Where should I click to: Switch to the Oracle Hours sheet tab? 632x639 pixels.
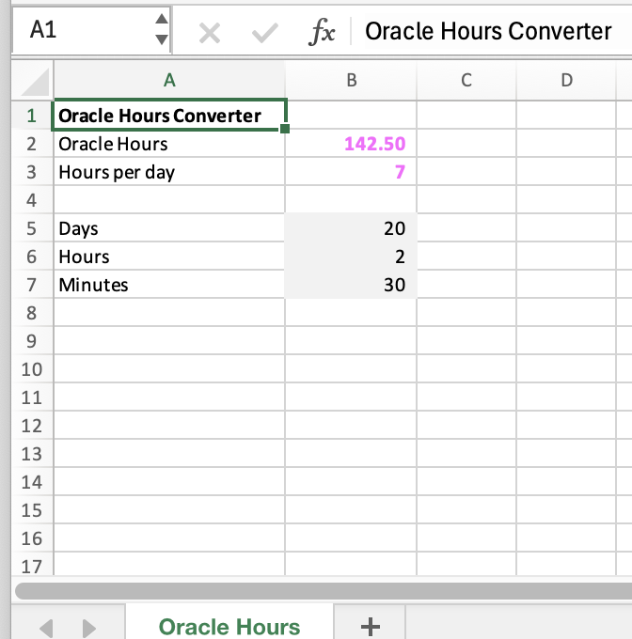(x=229, y=626)
